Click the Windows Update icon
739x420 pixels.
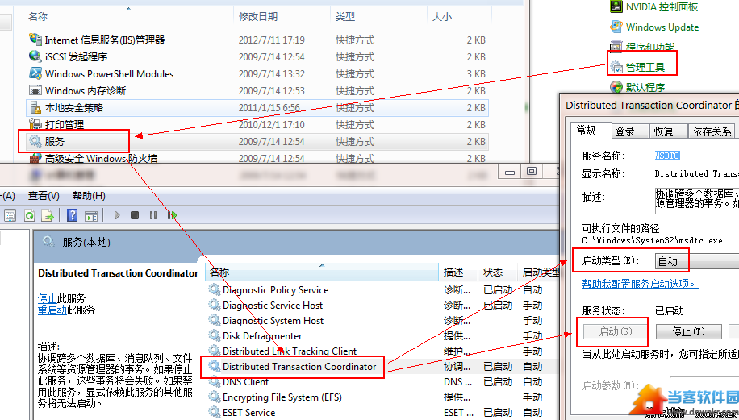616,27
